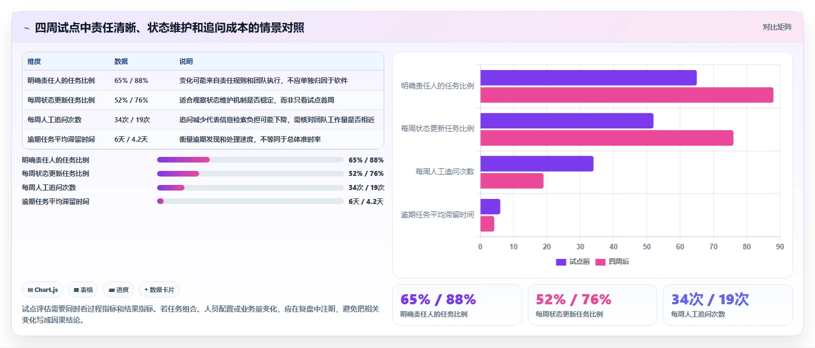Click the note starting 衡量逾期发现和处理速度

click(250, 139)
